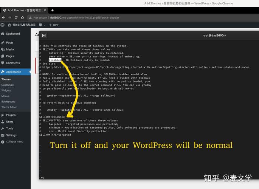Click the :wq command line in vim
Viewport: 259px width, 189px height.
(42, 177)
